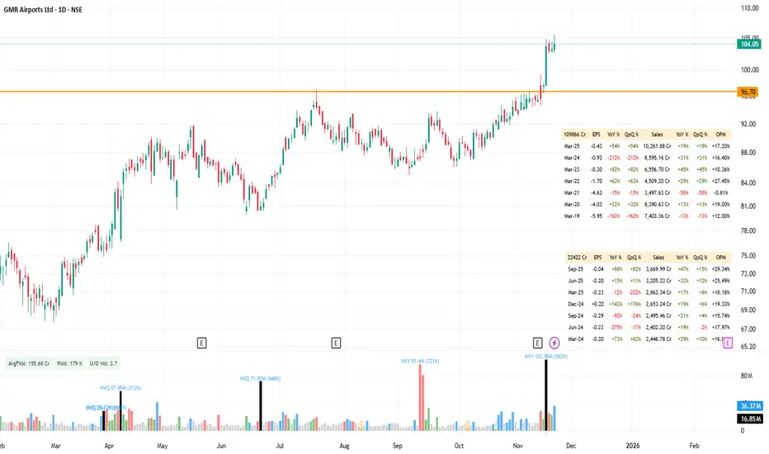Click the Mar-20 row label
769x454 pixels.
pos(571,204)
